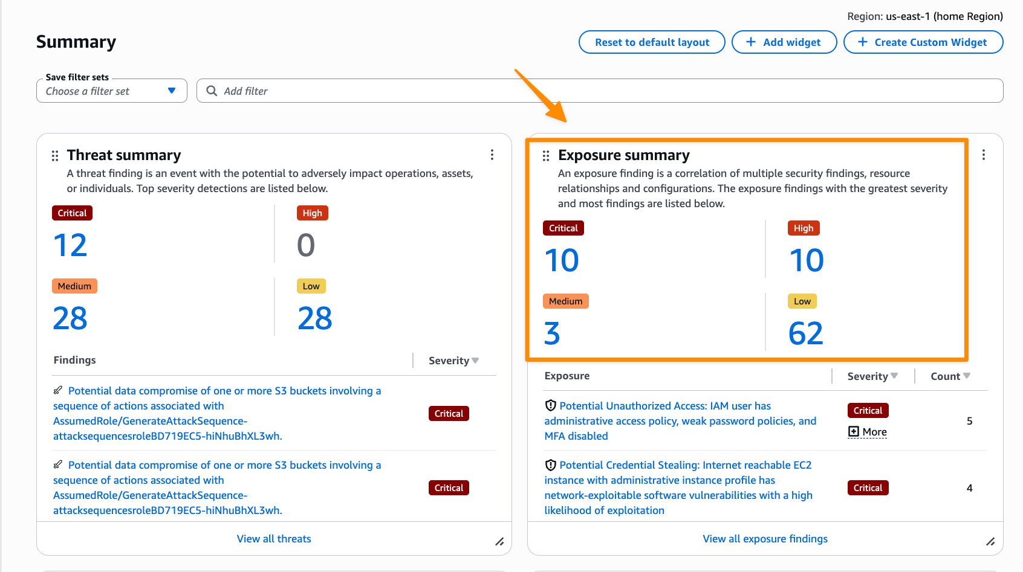
Task: Open the Count sort dropdown in Exposure summary
Action: (x=967, y=376)
